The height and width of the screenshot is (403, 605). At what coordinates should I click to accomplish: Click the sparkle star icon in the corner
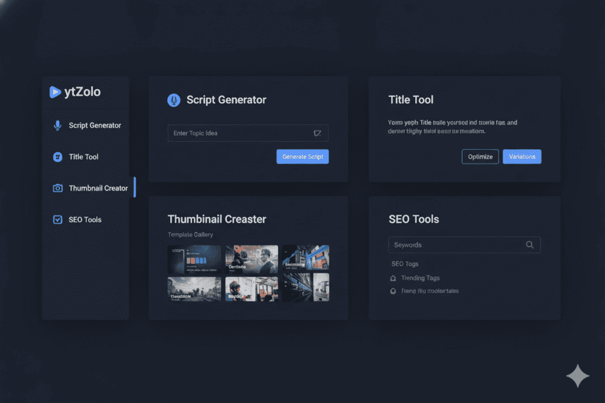coord(578,376)
